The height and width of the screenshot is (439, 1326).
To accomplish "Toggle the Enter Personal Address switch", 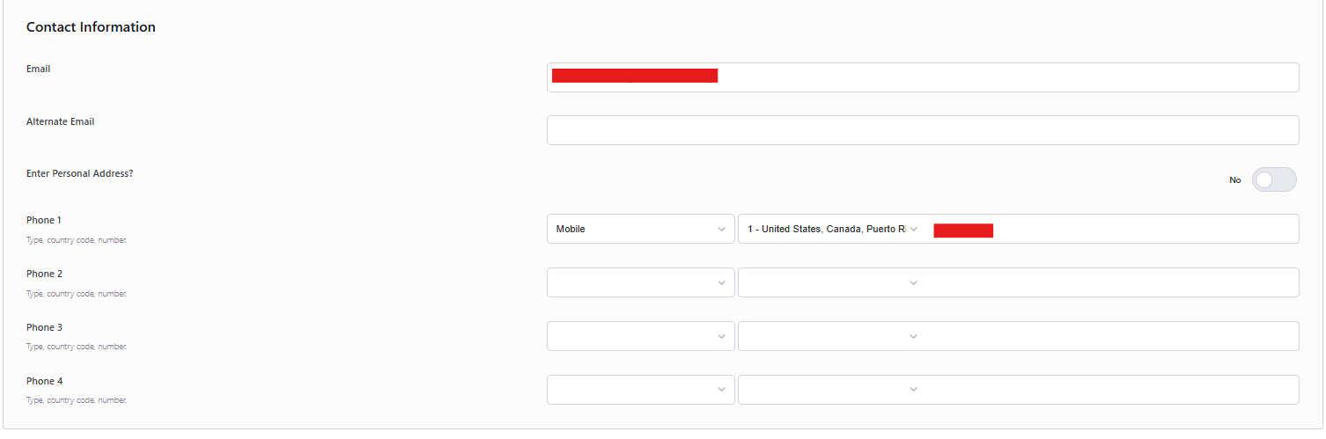I will click(1274, 179).
